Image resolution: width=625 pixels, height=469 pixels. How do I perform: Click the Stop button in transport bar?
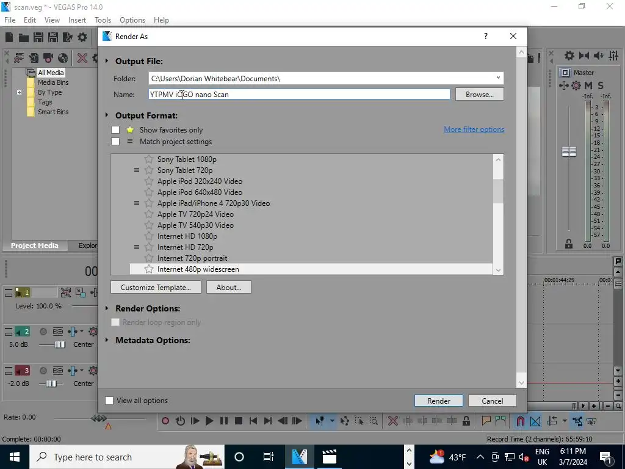click(239, 421)
